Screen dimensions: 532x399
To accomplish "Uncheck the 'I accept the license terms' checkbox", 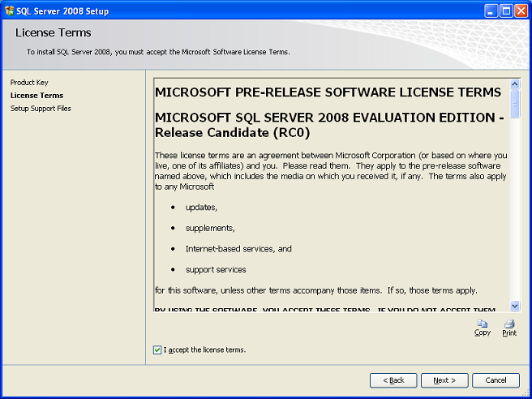I will (x=157, y=350).
